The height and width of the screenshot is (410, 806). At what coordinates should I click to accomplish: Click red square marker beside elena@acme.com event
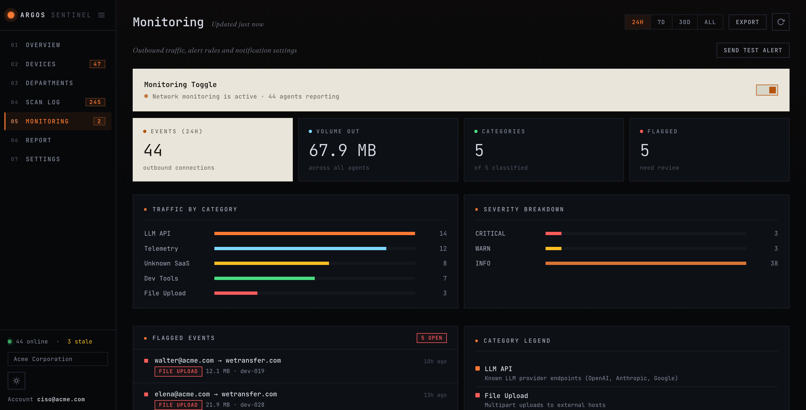(x=146, y=394)
